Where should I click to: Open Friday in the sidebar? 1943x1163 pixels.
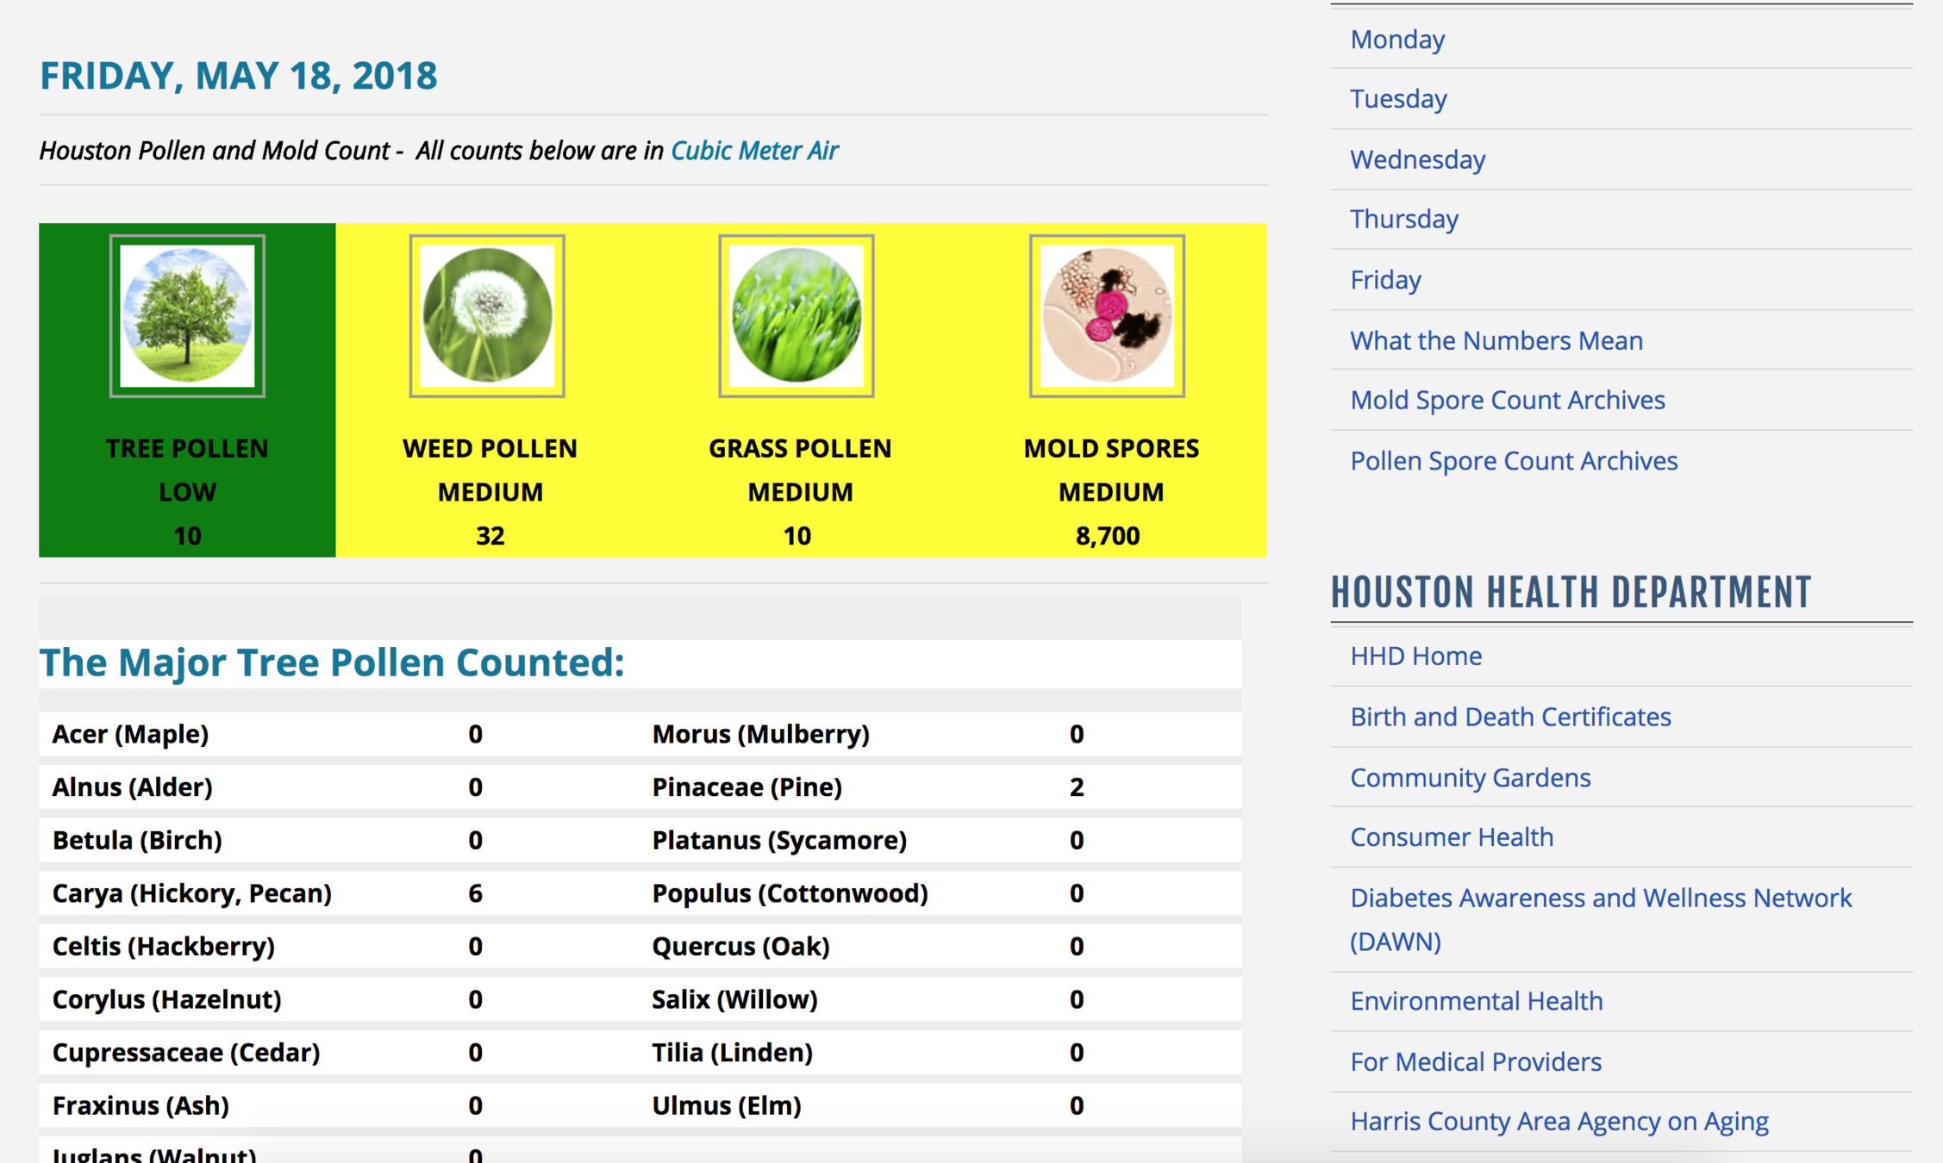coord(1384,280)
